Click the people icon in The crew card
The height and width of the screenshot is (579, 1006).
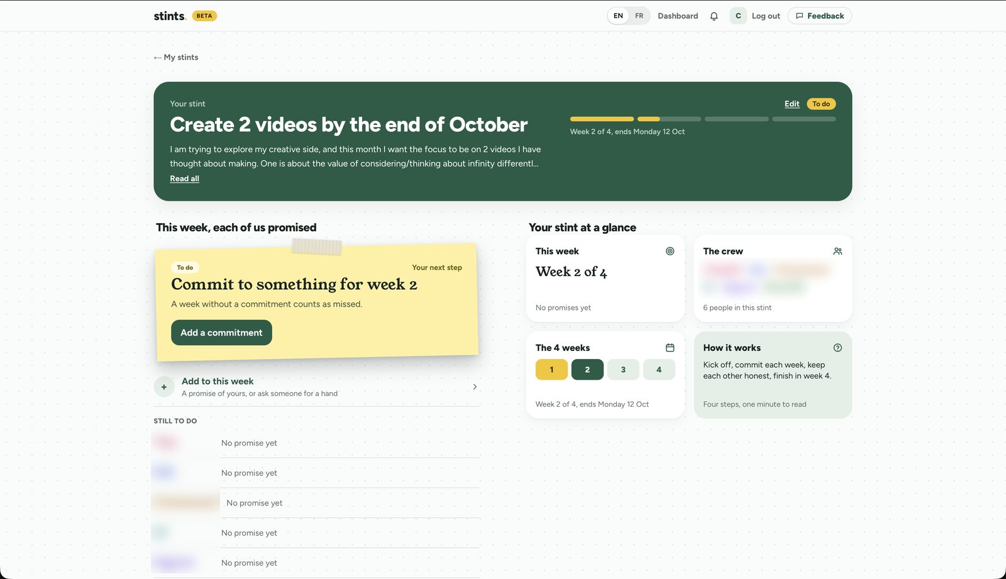coord(837,251)
